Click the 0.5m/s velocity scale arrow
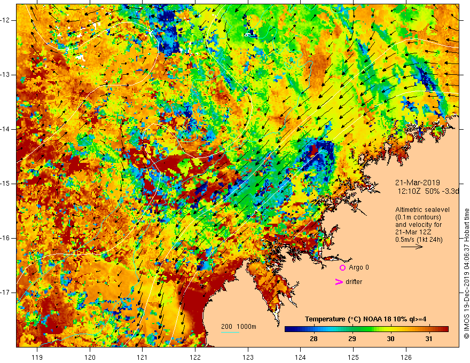Viewport: 470px width, 363px height. (412, 247)
